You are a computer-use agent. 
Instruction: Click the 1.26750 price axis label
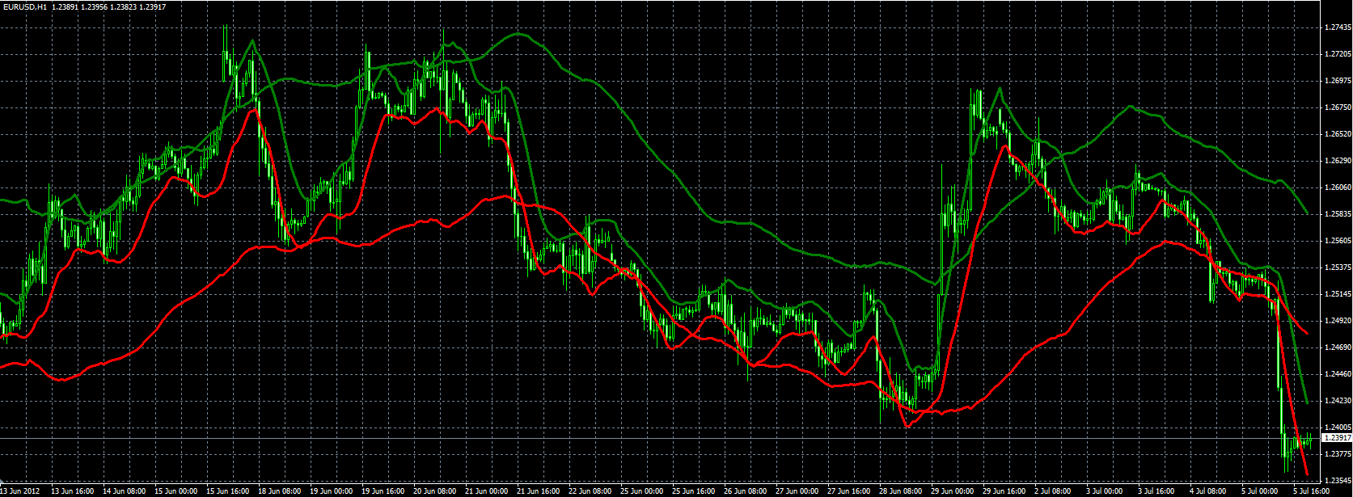pos(1337,107)
